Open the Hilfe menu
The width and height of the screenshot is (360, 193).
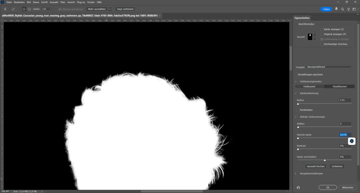(99, 2)
